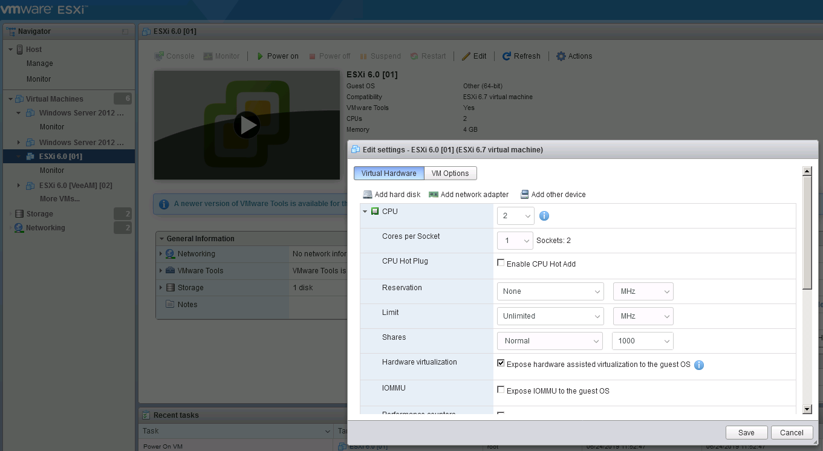Select Manage under Host

(x=40, y=63)
